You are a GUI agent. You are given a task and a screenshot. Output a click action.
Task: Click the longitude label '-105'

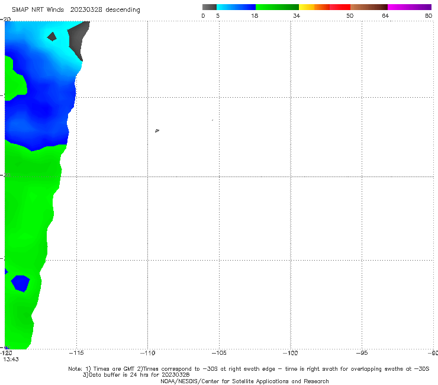tap(219, 353)
